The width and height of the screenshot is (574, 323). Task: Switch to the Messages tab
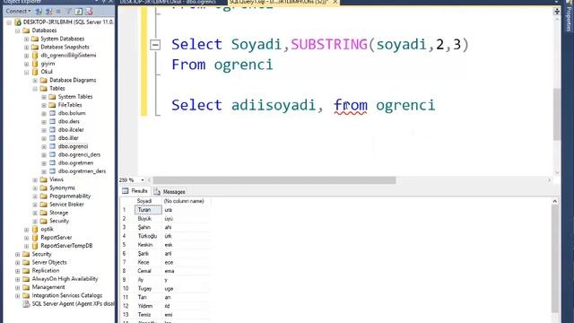point(170,191)
